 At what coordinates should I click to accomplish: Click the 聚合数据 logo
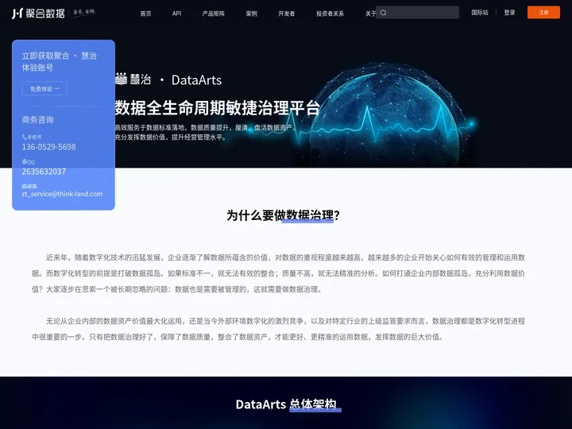[x=38, y=14]
